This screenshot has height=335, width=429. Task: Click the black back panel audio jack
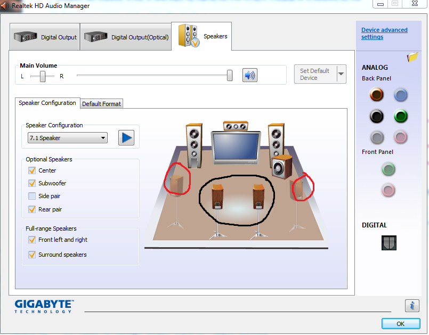click(x=377, y=116)
